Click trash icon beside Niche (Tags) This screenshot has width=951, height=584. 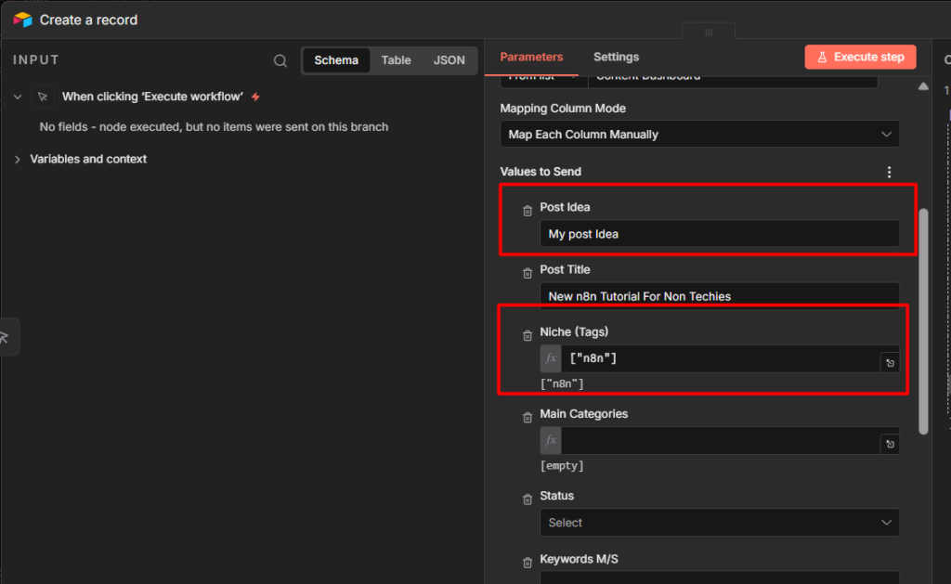coord(528,336)
